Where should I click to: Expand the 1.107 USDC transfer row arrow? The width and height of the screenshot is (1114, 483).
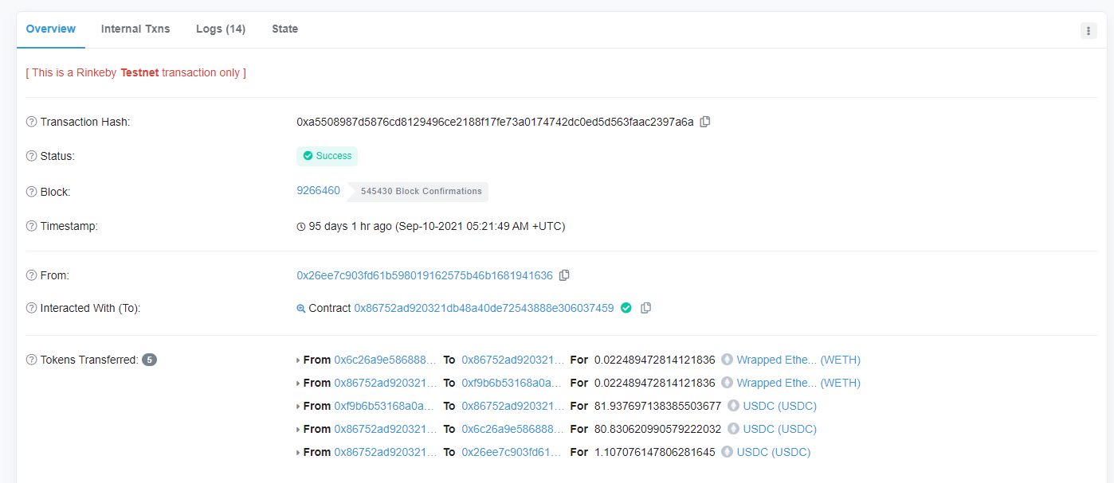[299, 453]
